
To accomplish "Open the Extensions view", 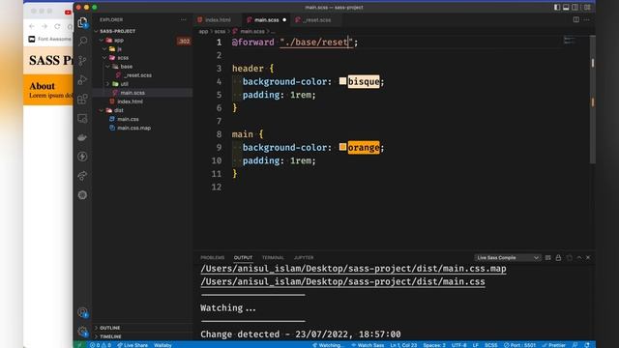I will (82, 99).
